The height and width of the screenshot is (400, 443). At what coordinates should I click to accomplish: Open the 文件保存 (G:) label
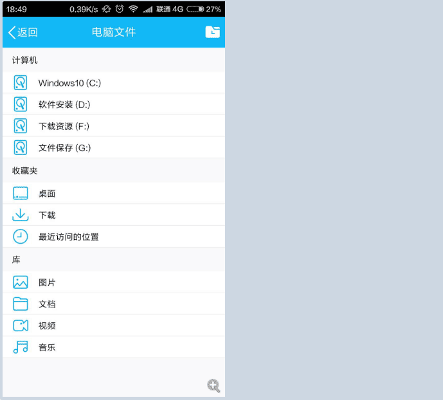(65, 148)
